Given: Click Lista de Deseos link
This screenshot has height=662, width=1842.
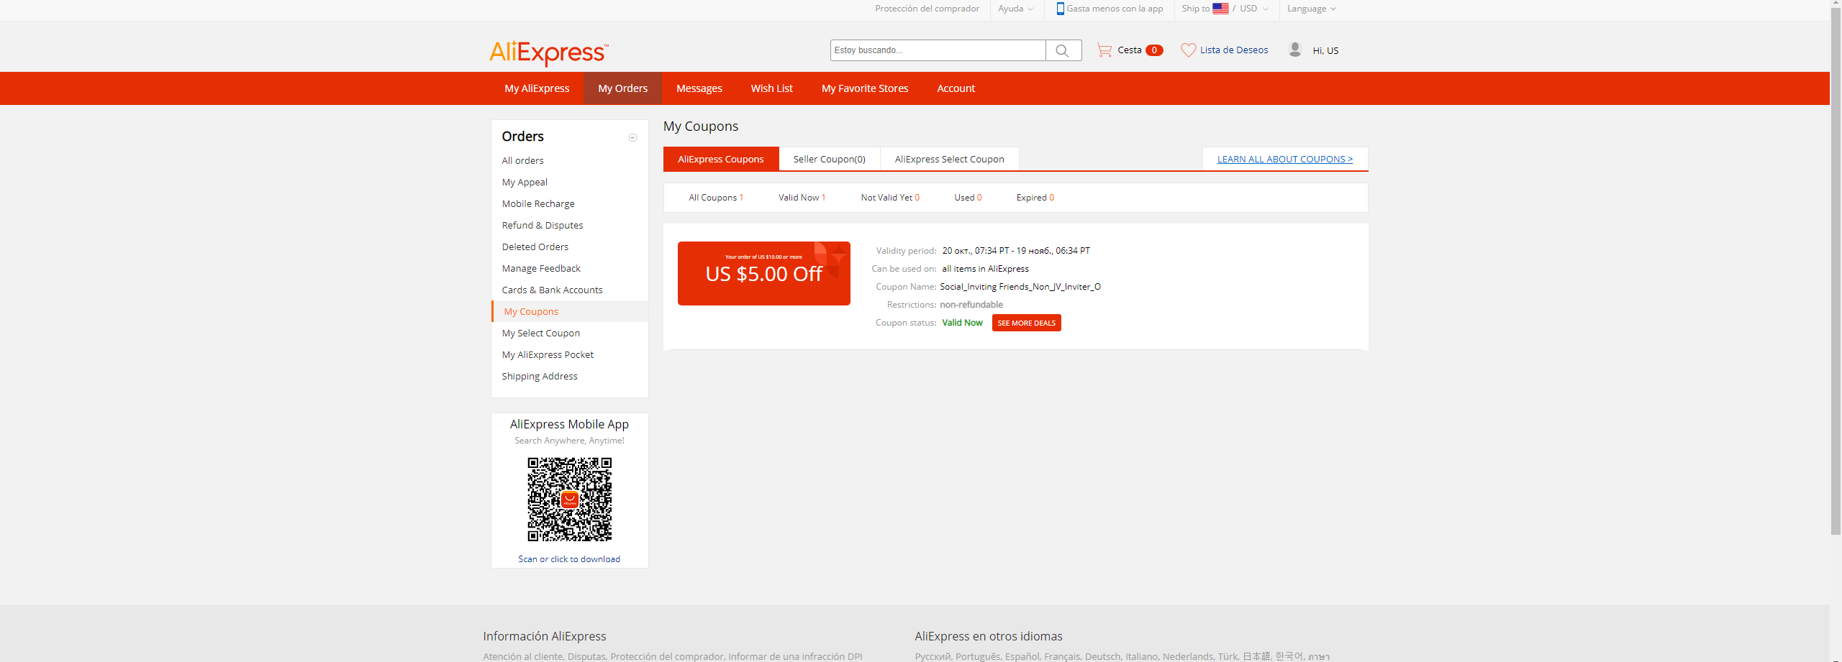Looking at the screenshot, I should click(1234, 50).
